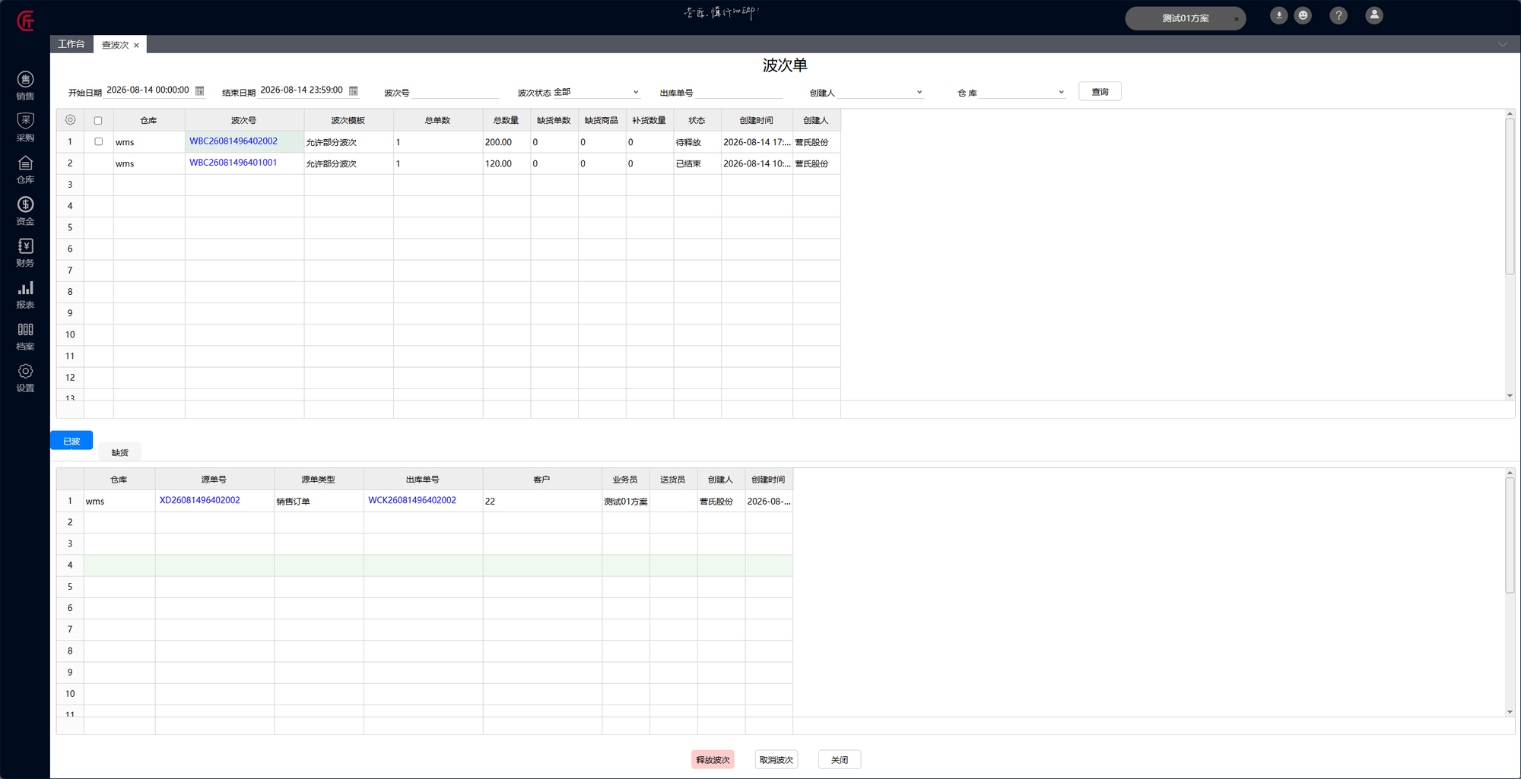Open the user profile icon

pos(1374,15)
